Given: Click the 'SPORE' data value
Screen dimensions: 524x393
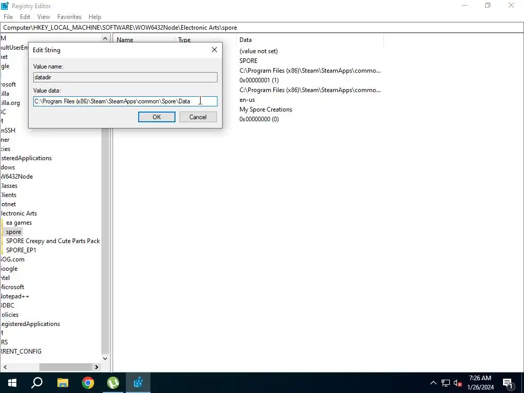Looking at the screenshot, I should pyautogui.click(x=248, y=61).
